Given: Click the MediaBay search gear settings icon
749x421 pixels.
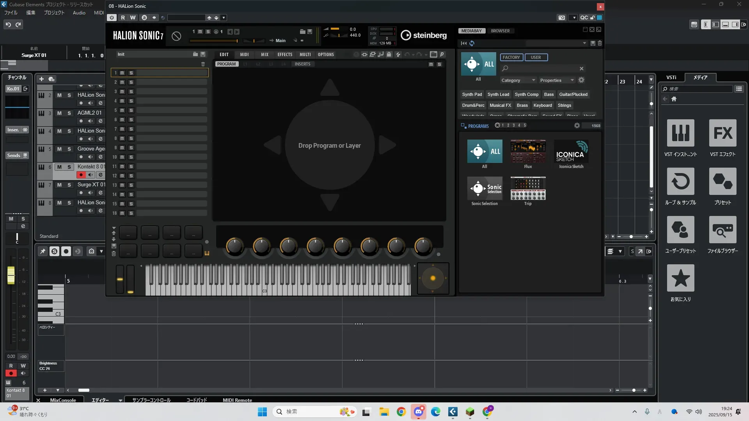Looking at the screenshot, I should (581, 80).
